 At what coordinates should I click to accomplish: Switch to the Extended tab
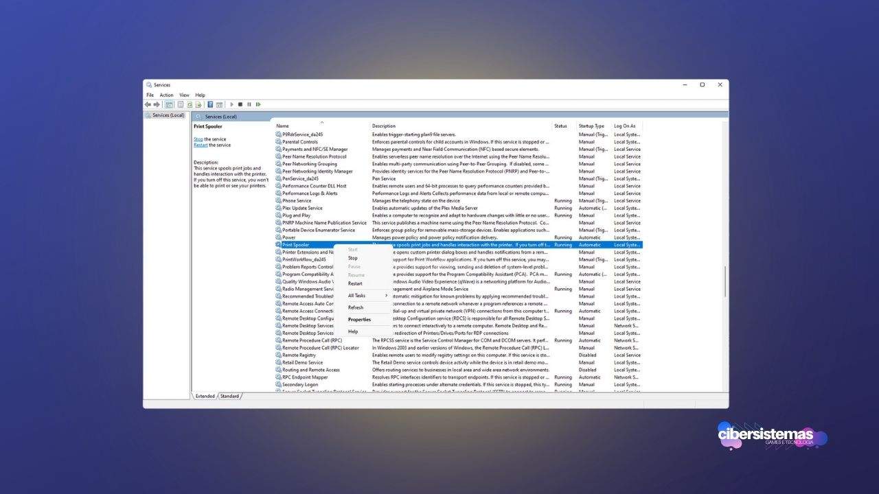pyautogui.click(x=205, y=396)
